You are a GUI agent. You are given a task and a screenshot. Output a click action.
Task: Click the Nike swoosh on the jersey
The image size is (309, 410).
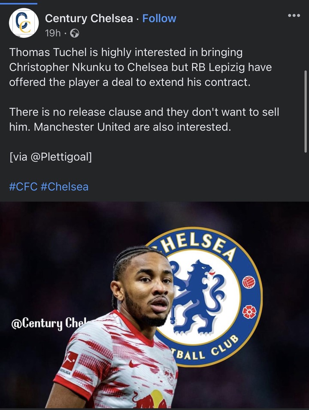click(135, 364)
